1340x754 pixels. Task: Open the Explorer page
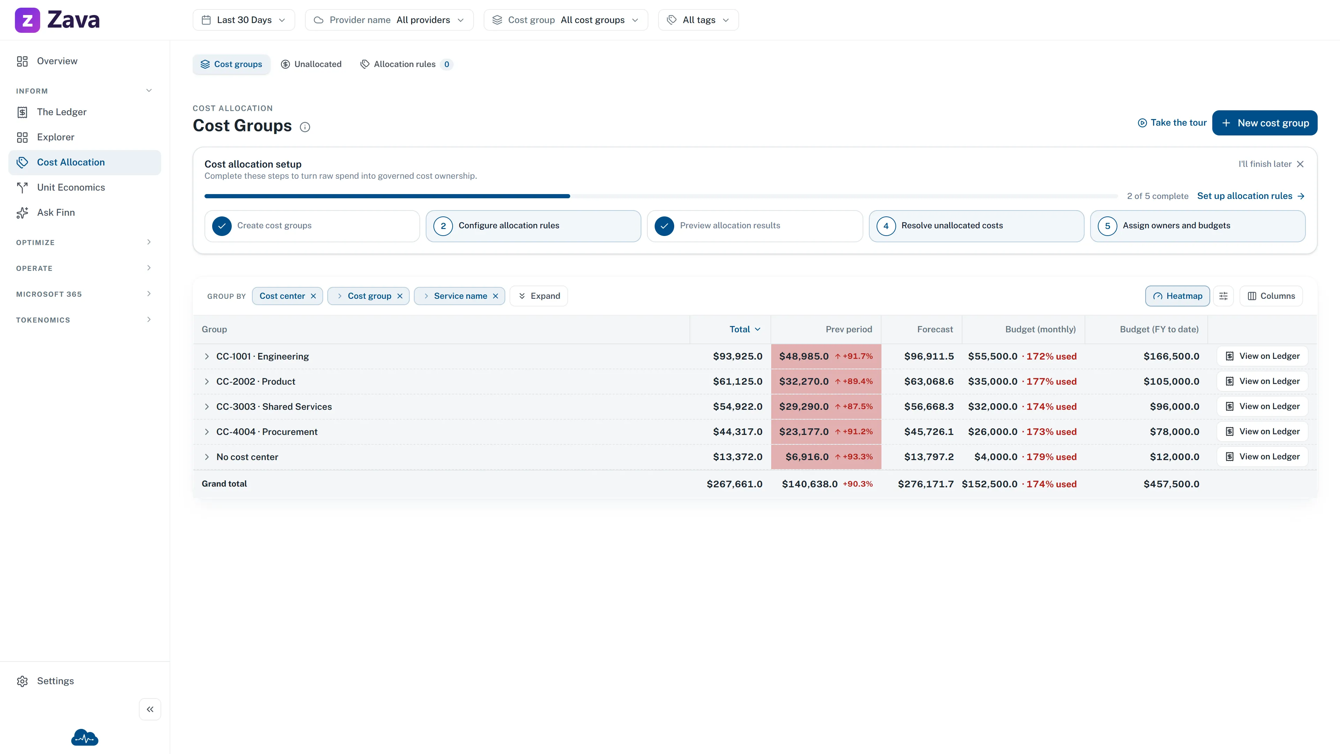point(85,138)
